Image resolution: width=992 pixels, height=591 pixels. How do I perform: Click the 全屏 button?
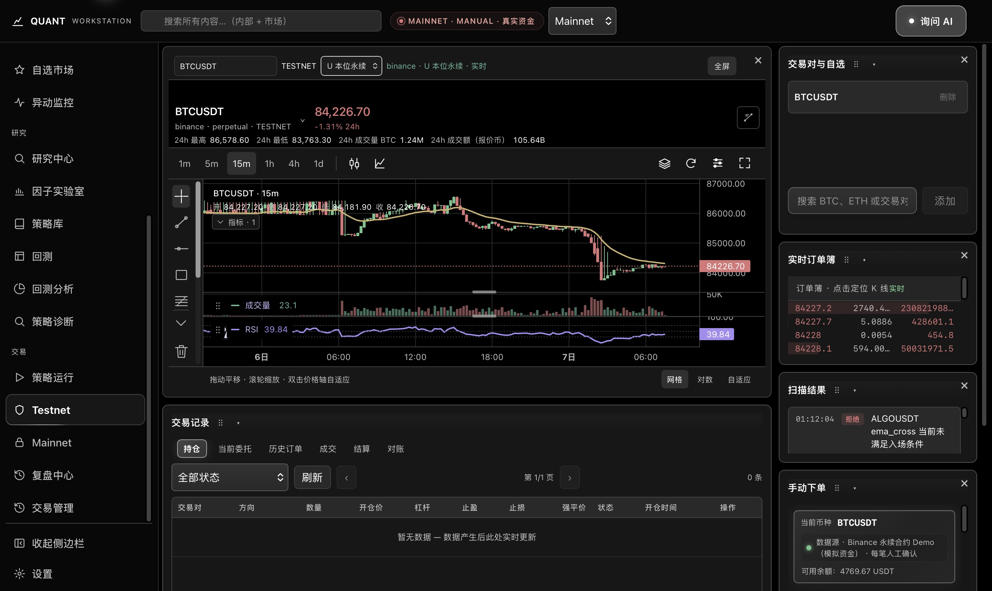point(722,66)
